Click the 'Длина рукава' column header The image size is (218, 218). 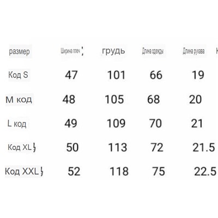coord(193,51)
